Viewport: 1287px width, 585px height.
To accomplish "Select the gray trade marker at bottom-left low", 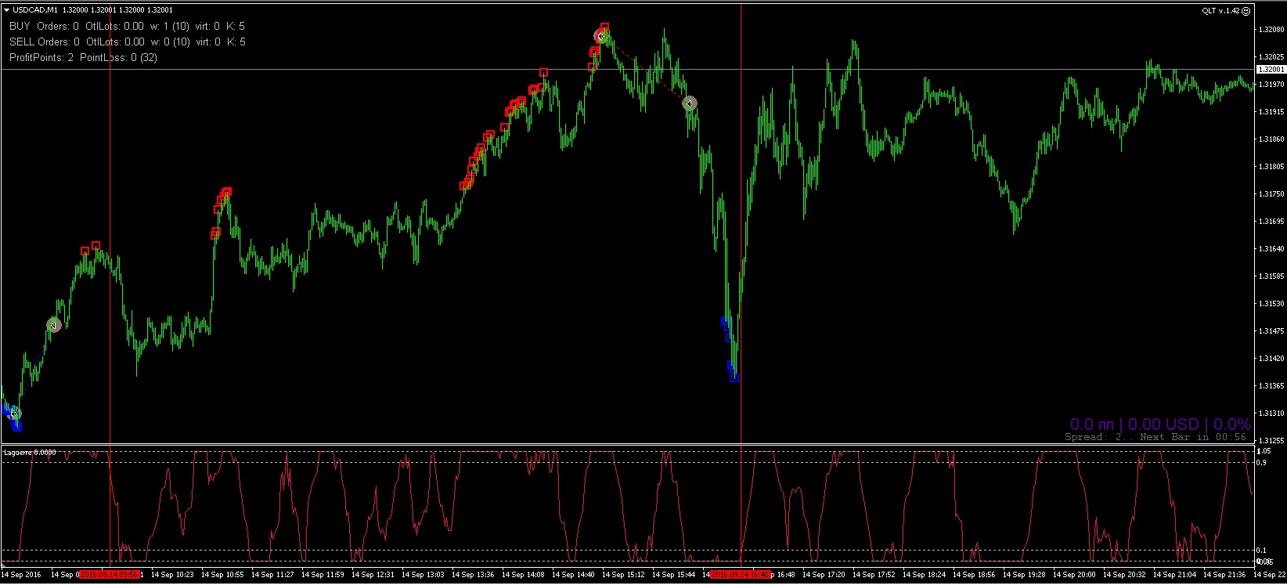I will click(x=14, y=413).
